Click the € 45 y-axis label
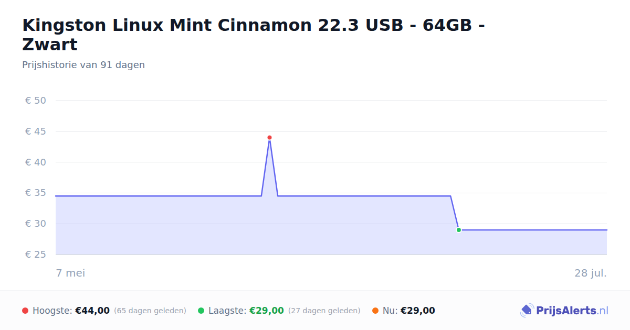The height and width of the screenshot is (330, 630). [36, 131]
